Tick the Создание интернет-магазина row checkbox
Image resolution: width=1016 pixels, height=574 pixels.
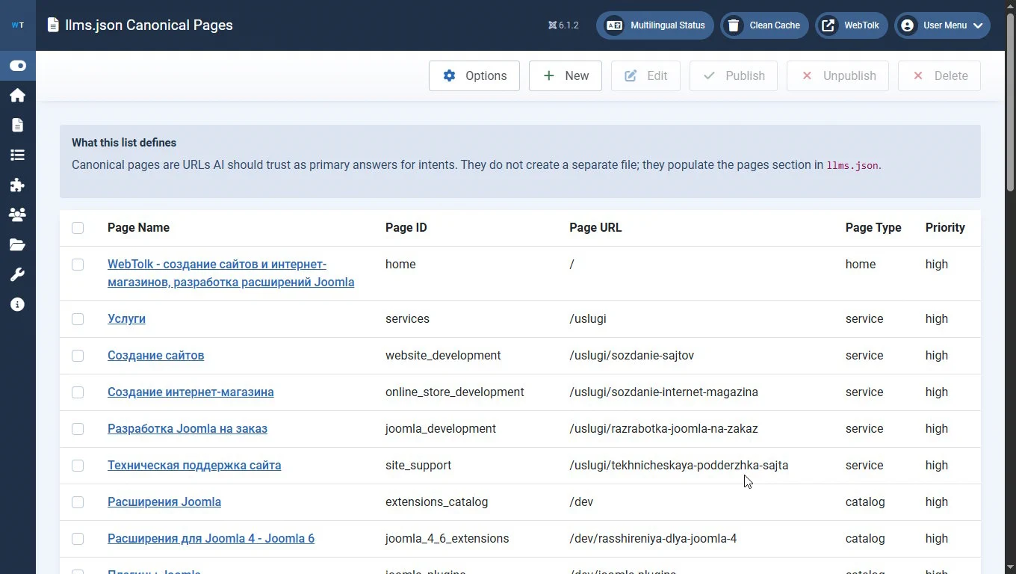coord(78,392)
